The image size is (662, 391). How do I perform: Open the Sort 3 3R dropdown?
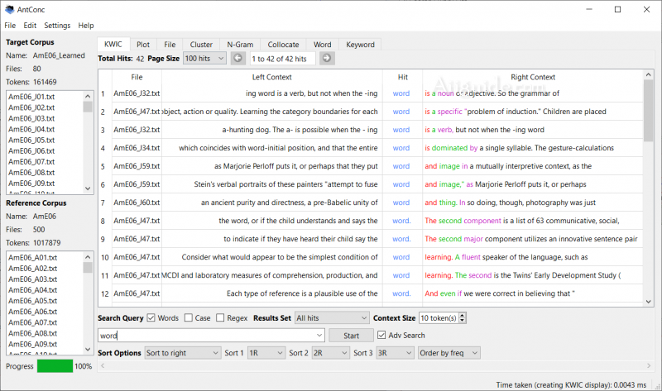pos(396,353)
